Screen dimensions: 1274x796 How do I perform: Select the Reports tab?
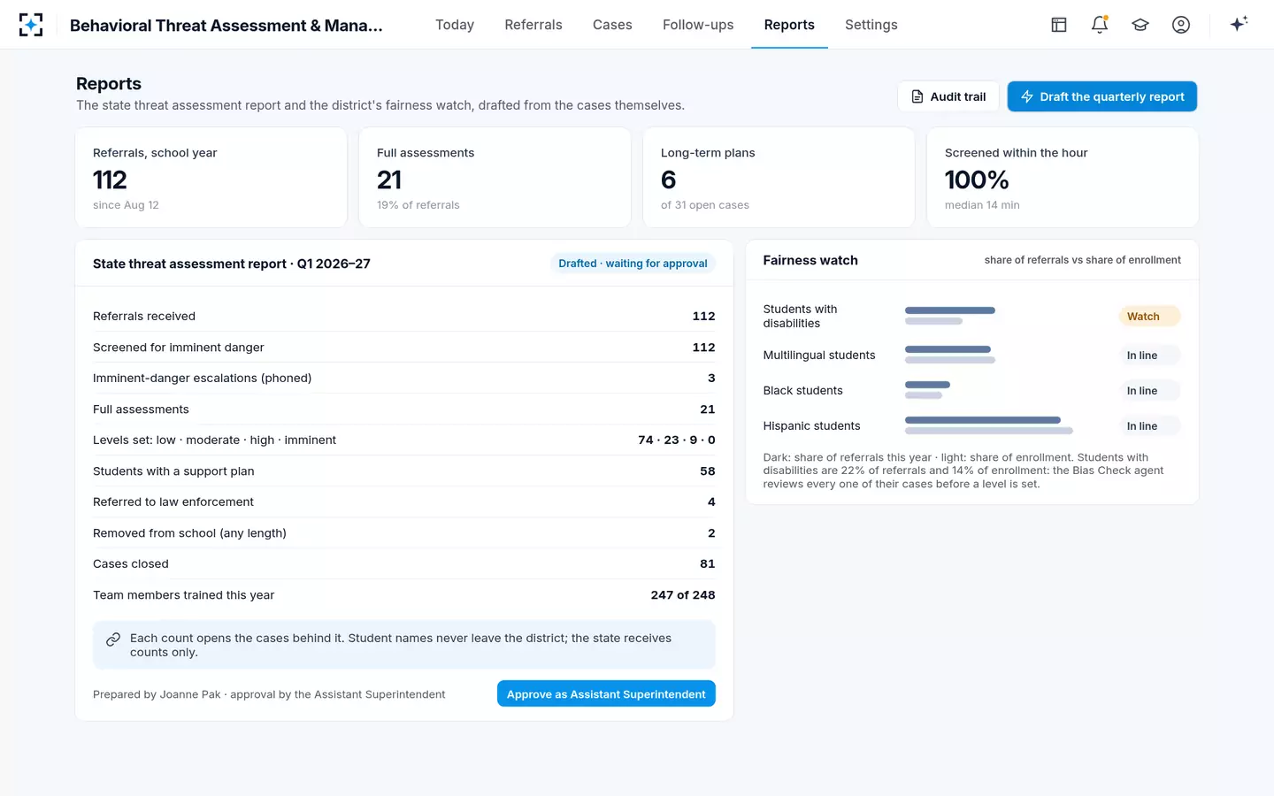click(789, 25)
